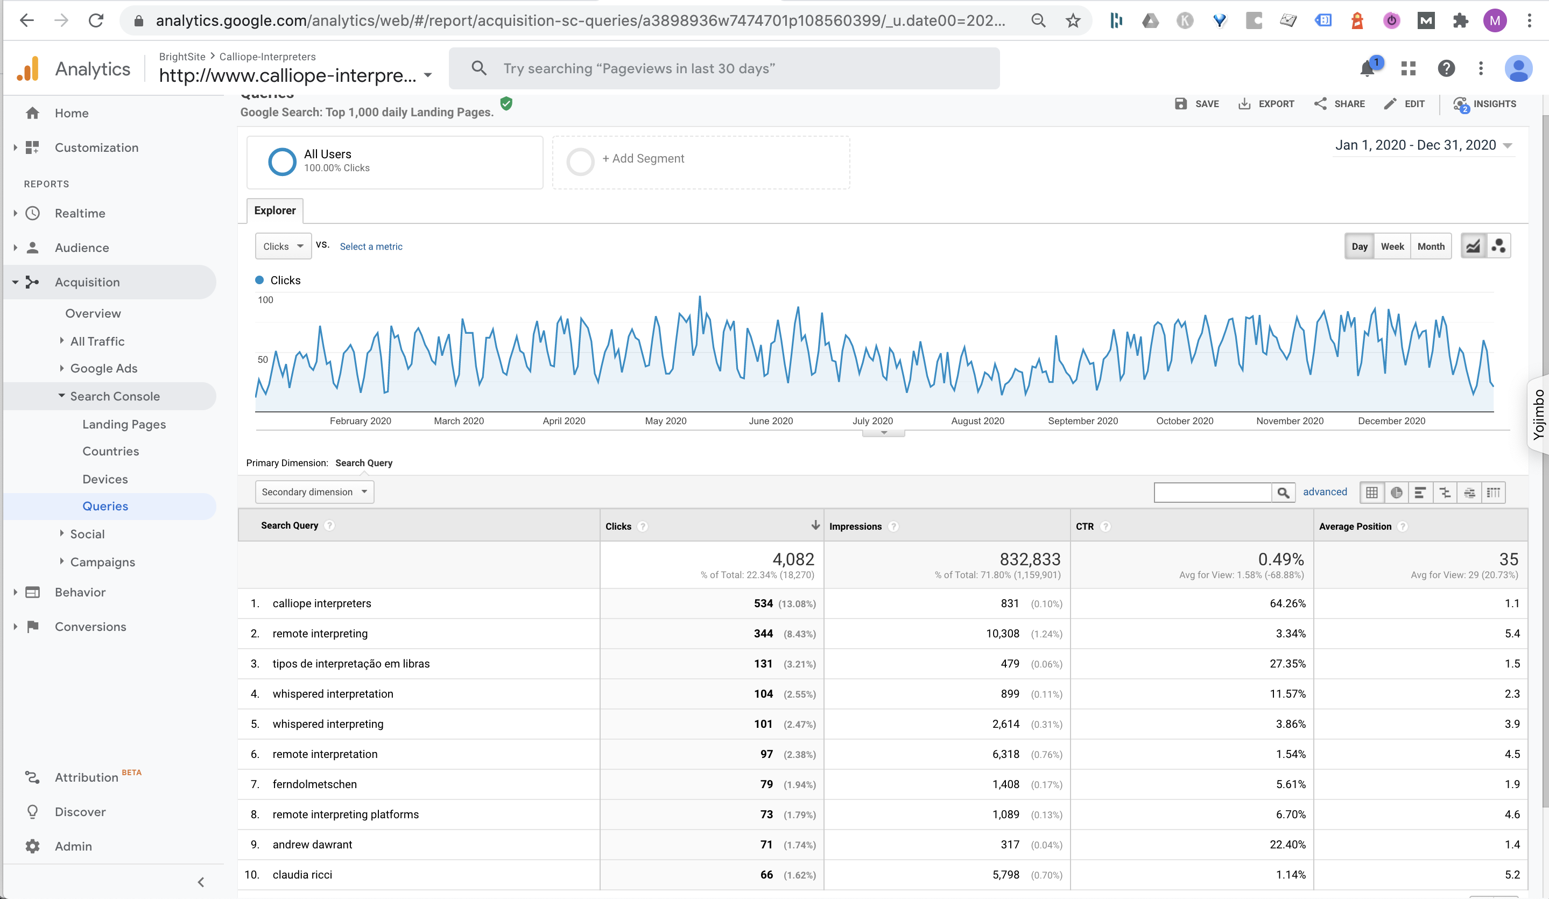
Task: Open the Clicks metric dropdown
Action: [283, 246]
